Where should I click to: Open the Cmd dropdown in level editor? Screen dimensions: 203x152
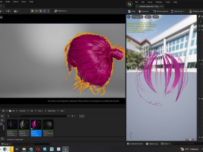[x=6, y=144]
